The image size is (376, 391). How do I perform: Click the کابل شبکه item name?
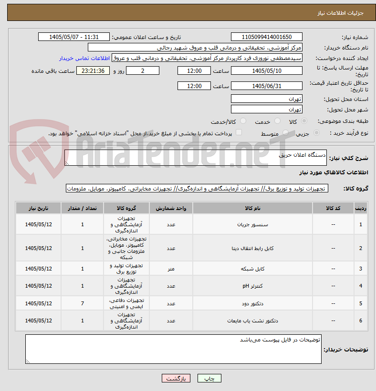[252, 269]
